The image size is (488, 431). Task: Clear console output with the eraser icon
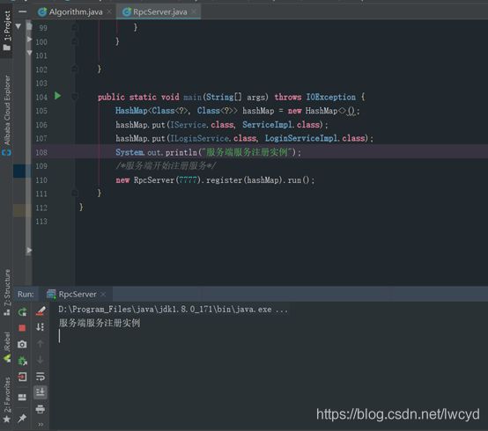point(41,310)
